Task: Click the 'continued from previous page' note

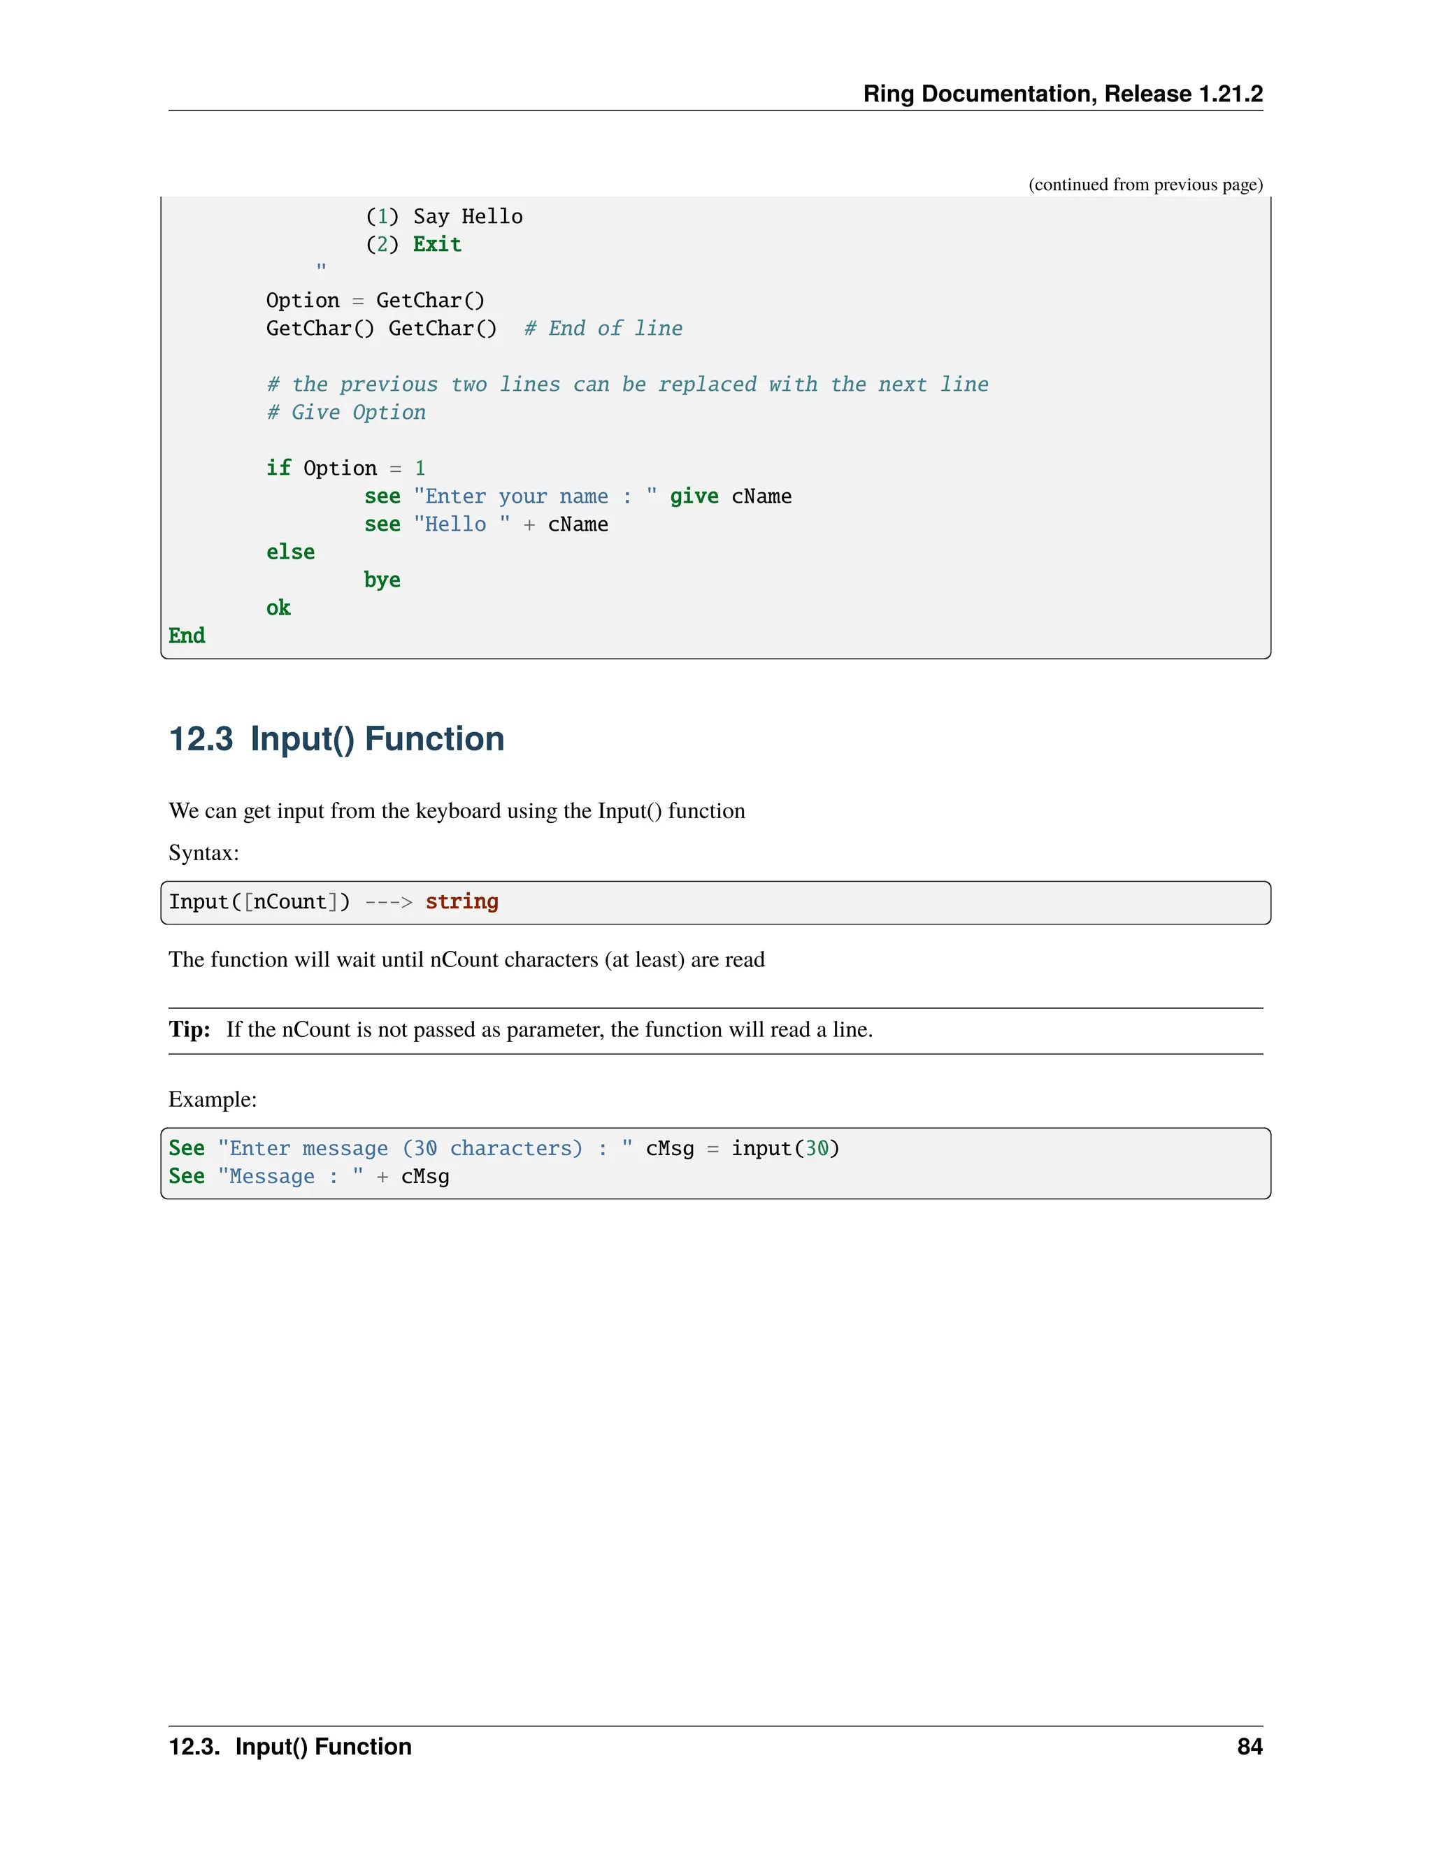Action: point(1145,184)
